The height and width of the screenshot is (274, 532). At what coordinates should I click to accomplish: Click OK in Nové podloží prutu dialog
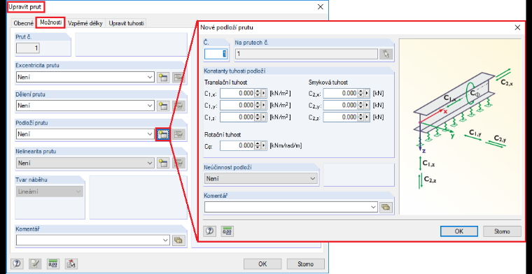459,231
